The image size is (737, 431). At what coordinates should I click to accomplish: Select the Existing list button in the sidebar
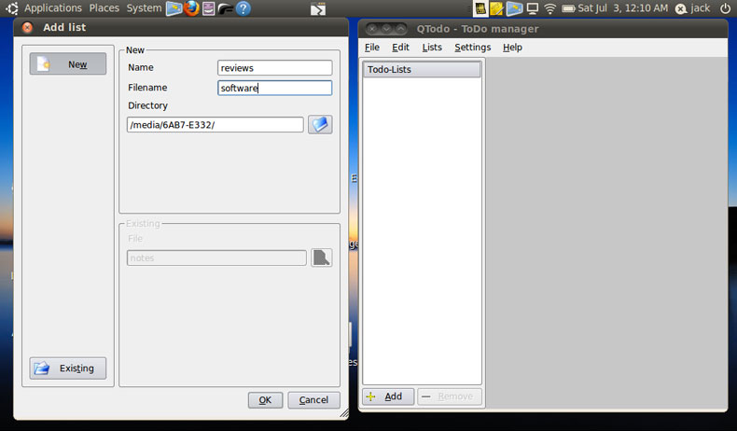point(68,368)
